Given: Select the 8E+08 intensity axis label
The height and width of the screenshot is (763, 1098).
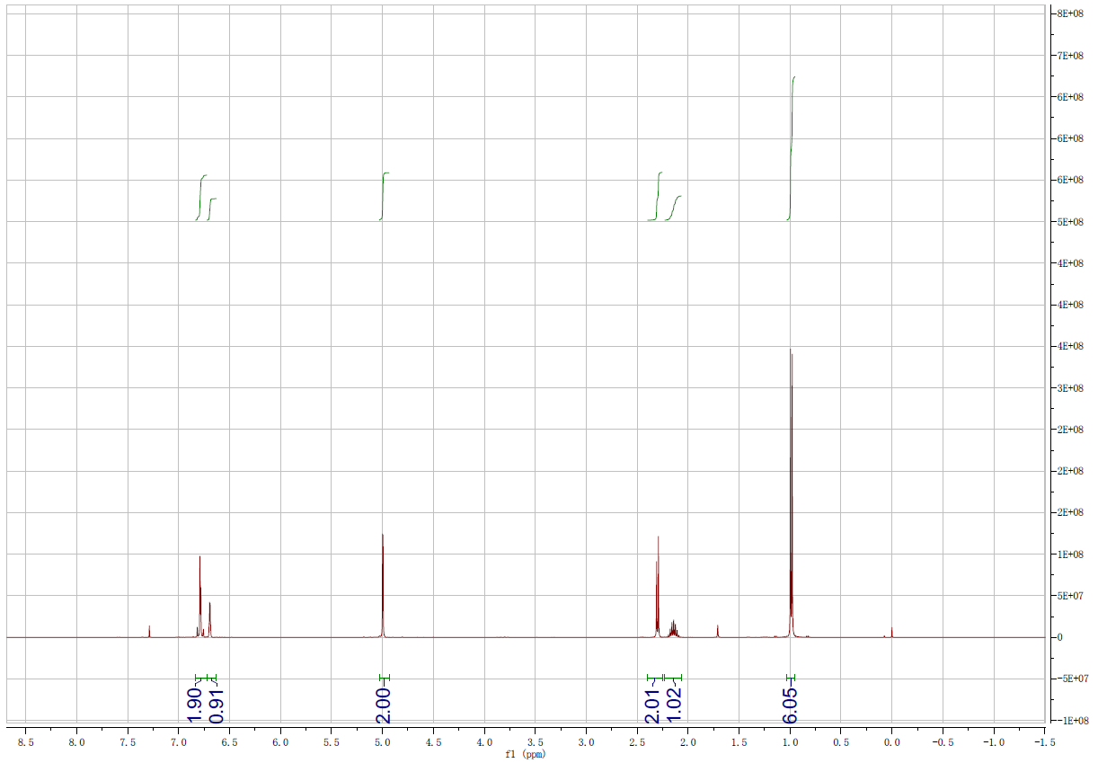Looking at the screenshot, I should click(1069, 13).
